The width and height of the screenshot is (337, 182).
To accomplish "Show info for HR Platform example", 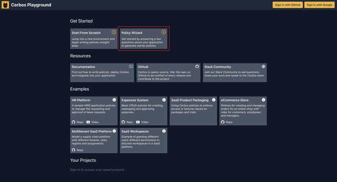I will 114,100.
